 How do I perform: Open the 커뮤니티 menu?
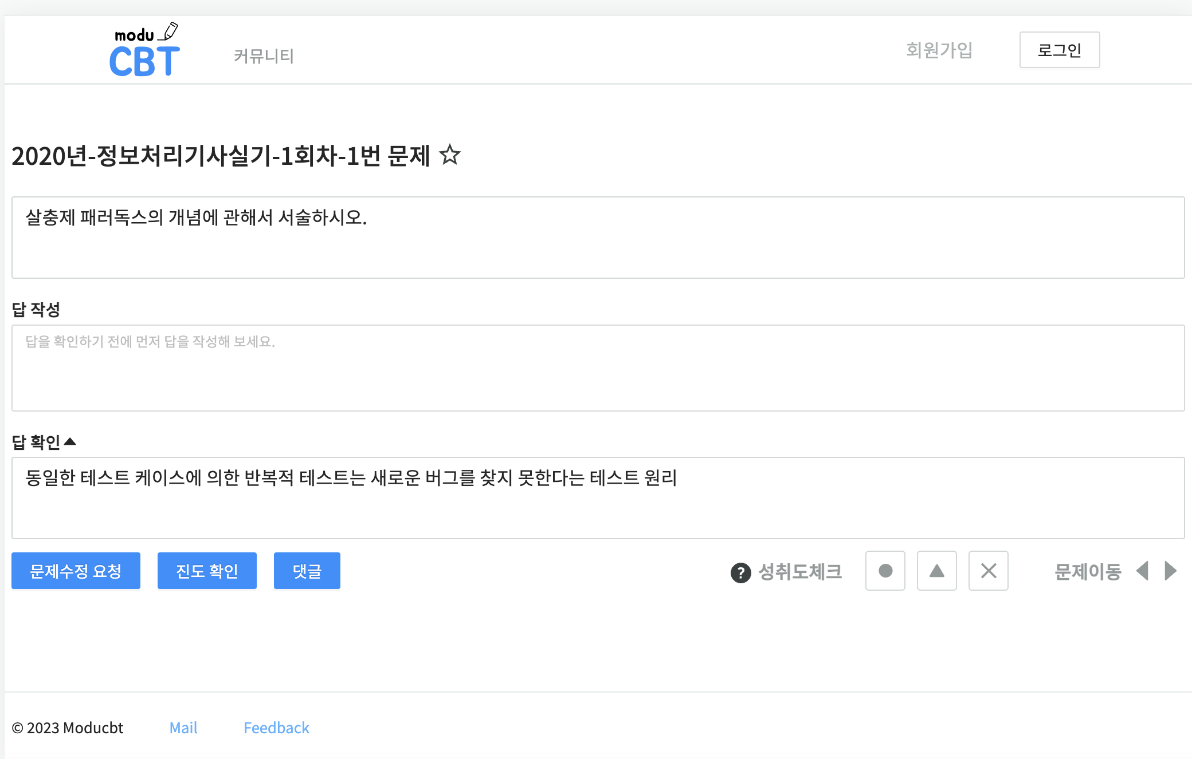click(264, 56)
